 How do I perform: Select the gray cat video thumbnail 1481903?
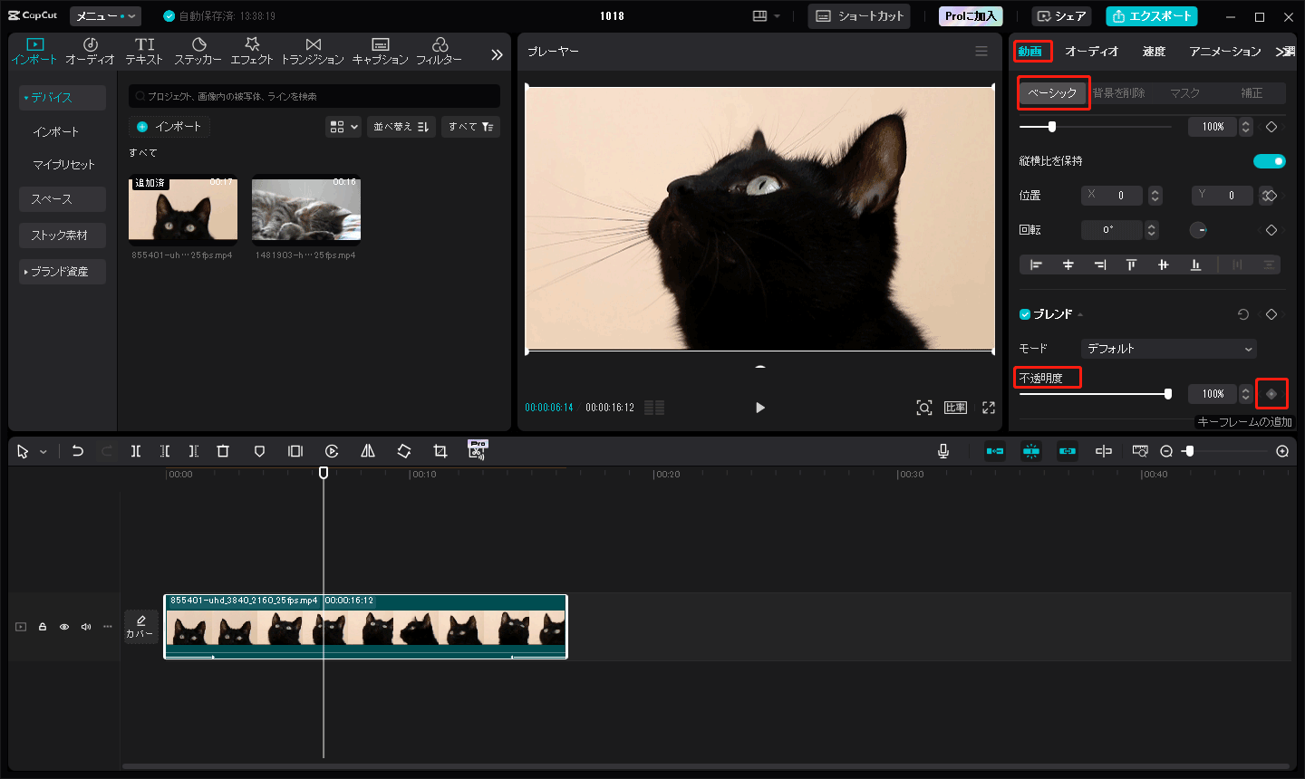pos(306,209)
